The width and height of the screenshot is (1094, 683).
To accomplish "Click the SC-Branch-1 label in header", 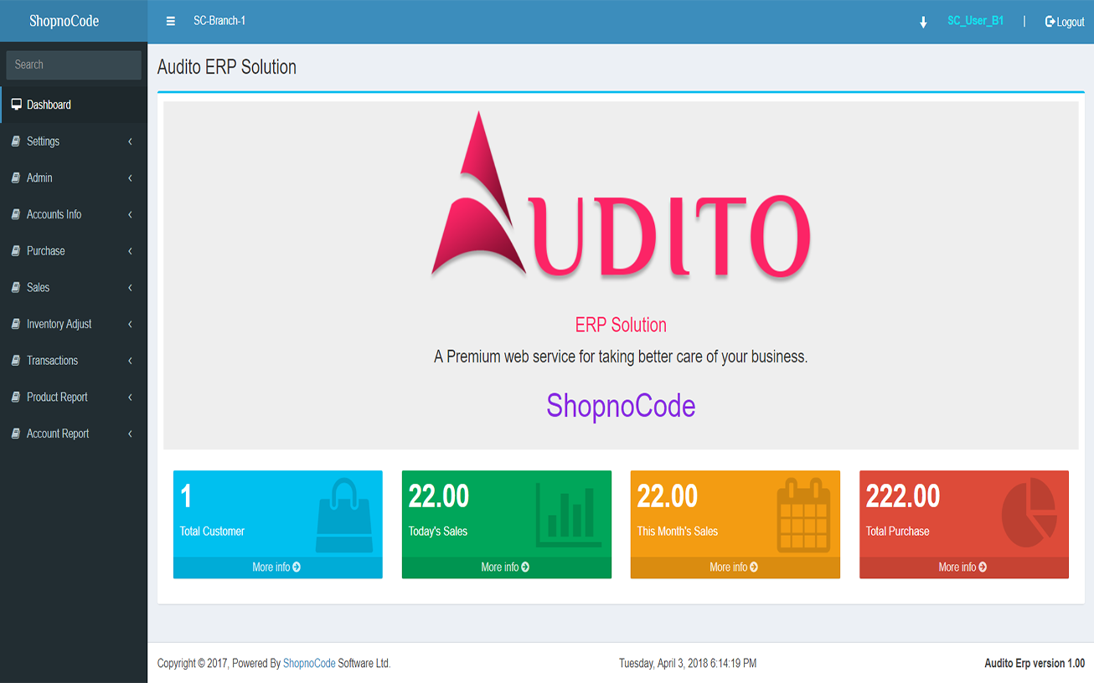I will pos(219,21).
